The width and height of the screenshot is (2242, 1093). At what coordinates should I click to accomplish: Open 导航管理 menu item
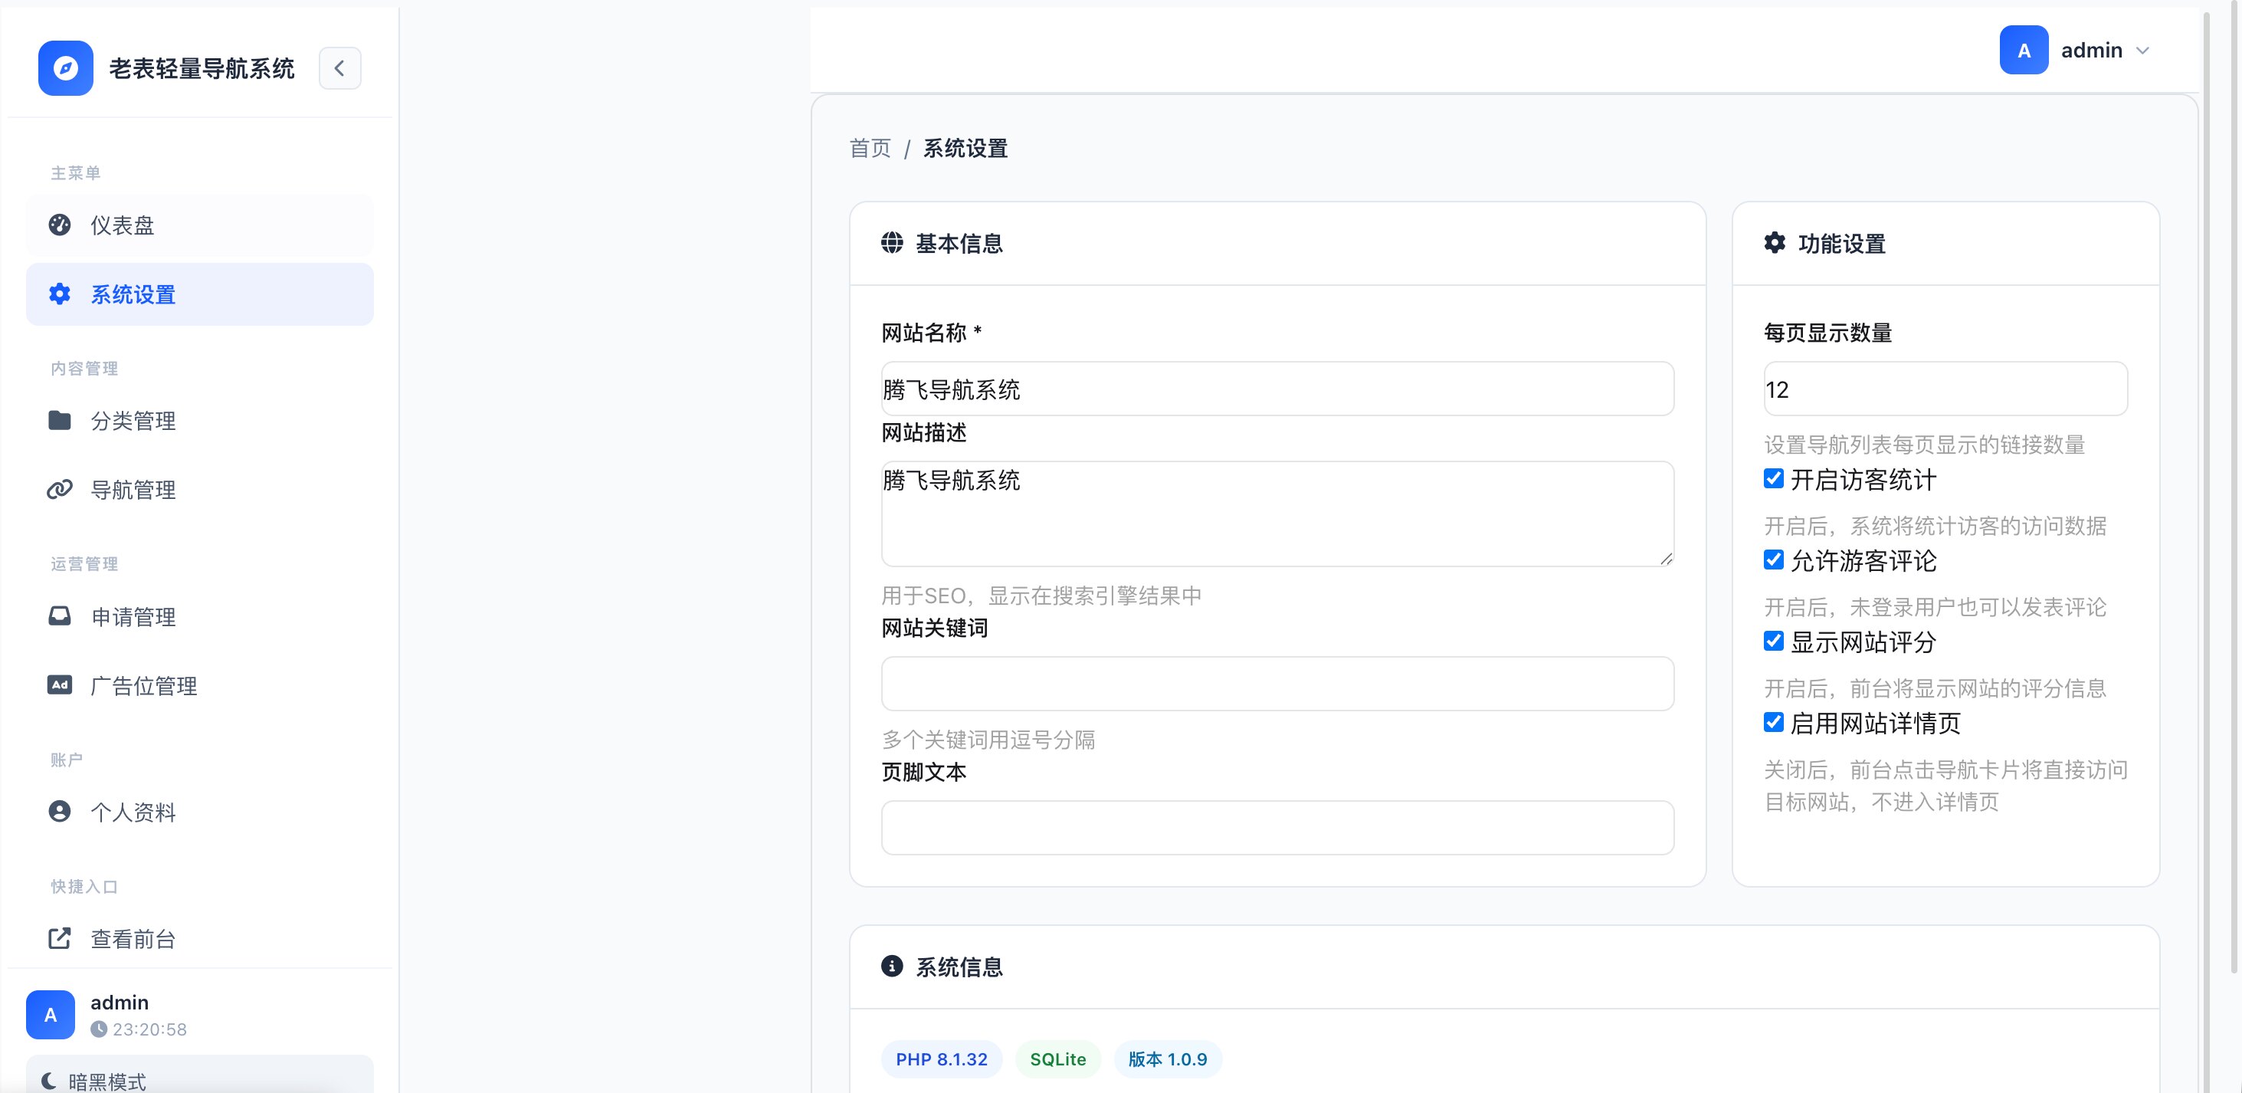coord(199,490)
